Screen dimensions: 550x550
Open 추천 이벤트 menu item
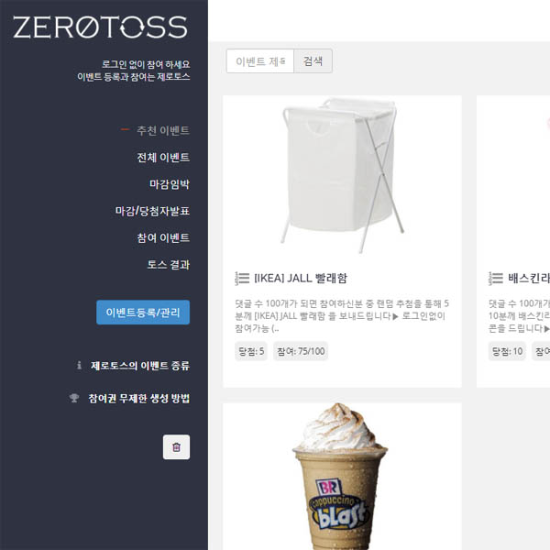163,130
